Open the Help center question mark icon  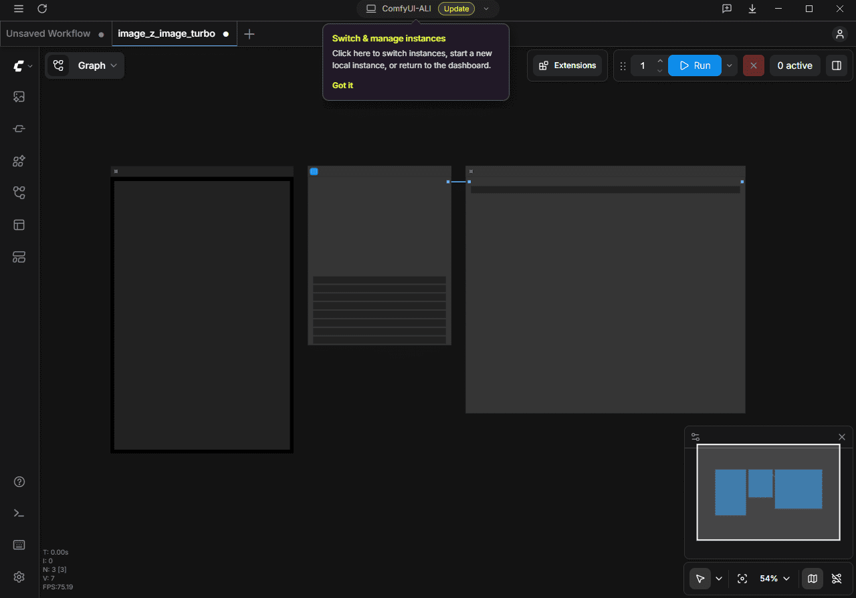(x=19, y=482)
